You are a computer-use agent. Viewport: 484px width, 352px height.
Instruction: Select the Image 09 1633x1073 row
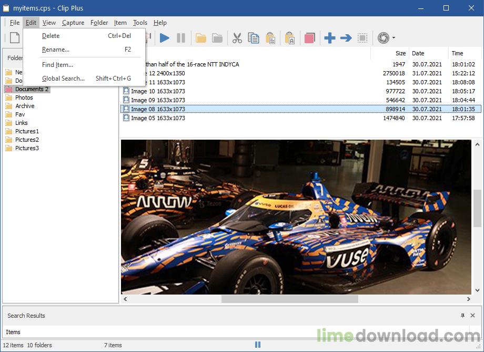click(x=300, y=100)
